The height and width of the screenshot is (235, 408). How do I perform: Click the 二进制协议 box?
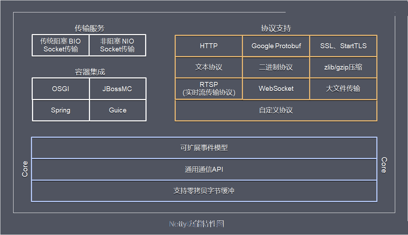click(x=276, y=67)
